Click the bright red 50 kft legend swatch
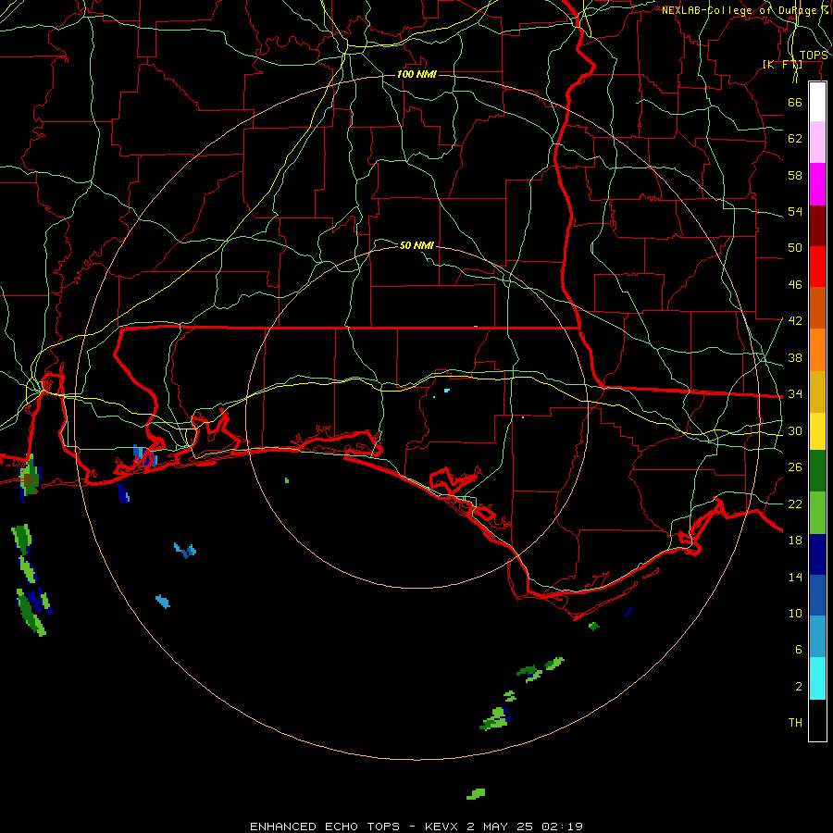 (x=817, y=267)
